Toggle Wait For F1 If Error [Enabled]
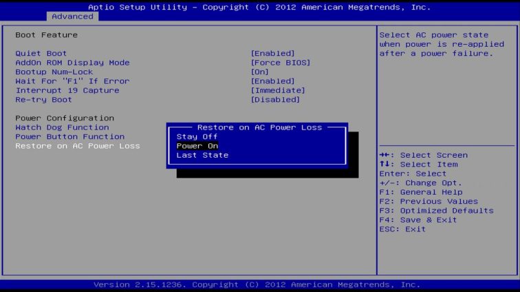Image resolution: width=520 pixels, height=292 pixels. pyautogui.click(x=272, y=81)
